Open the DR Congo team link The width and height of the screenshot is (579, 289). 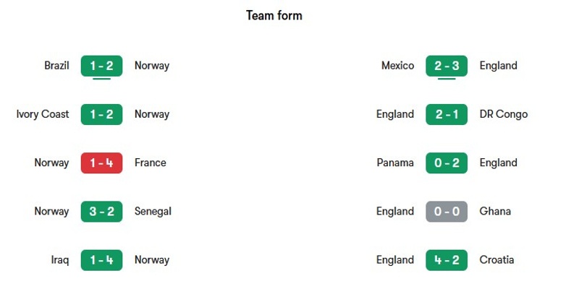tap(504, 114)
